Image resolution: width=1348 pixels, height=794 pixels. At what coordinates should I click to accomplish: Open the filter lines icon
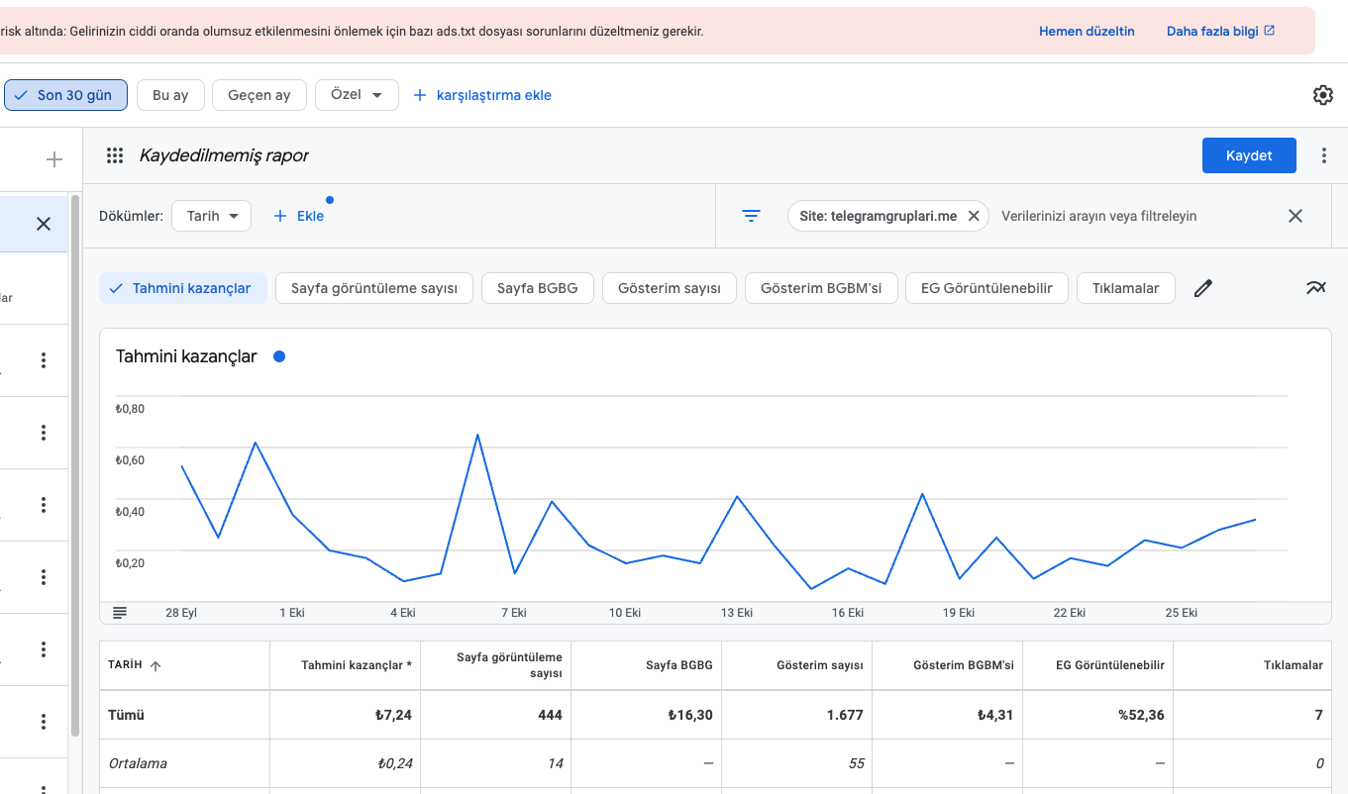coord(752,216)
